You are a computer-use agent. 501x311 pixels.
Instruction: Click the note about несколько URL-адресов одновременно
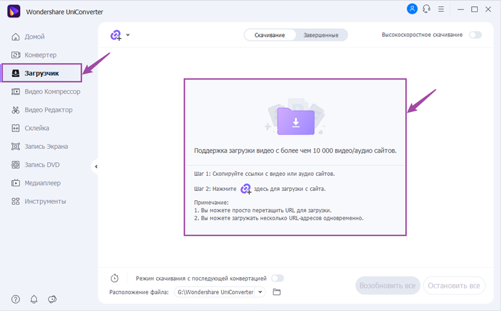tap(279, 218)
